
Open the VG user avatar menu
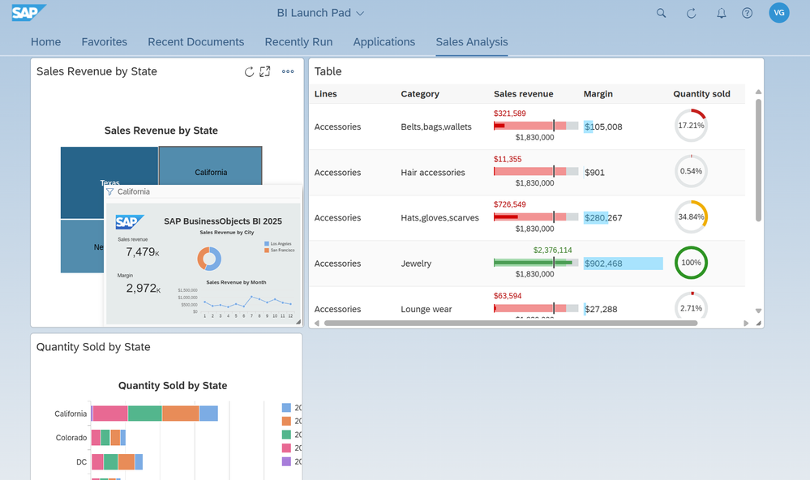click(x=778, y=12)
